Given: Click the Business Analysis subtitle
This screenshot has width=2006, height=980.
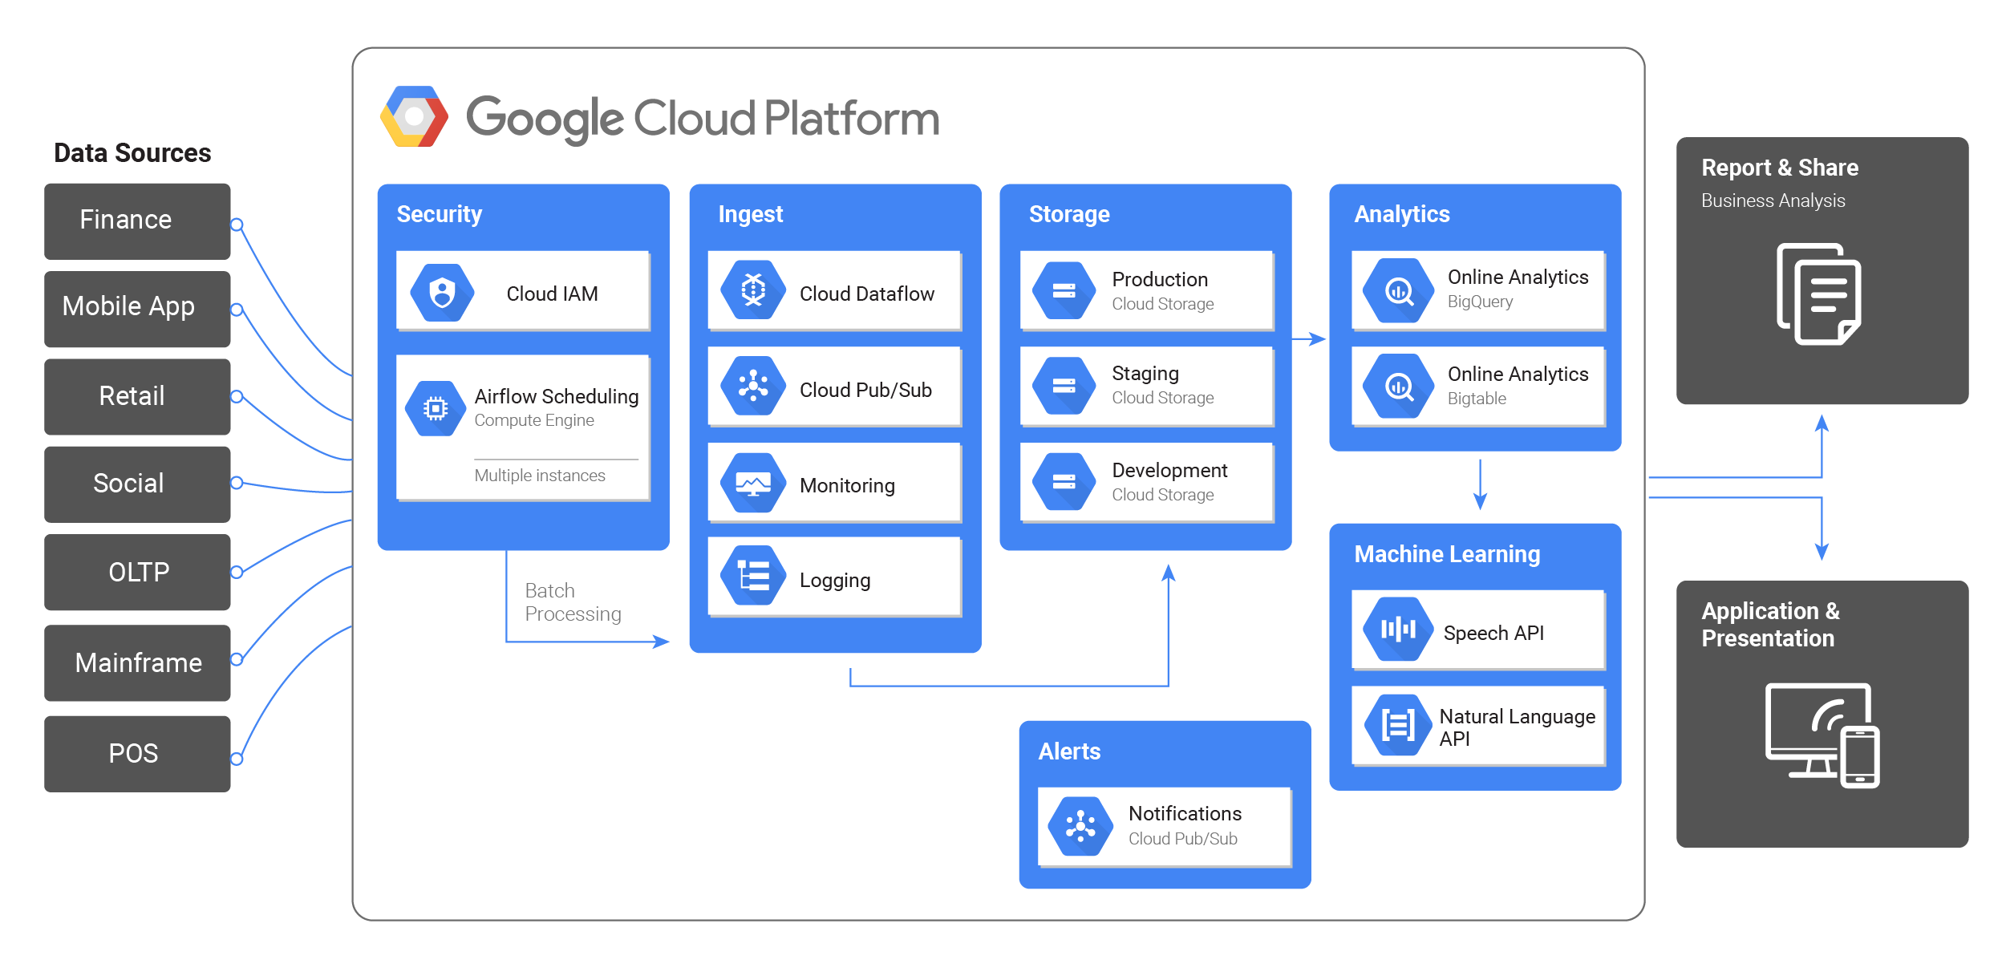Looking at the screenshot, I should pyautogui.click(x=1773, y=200).
